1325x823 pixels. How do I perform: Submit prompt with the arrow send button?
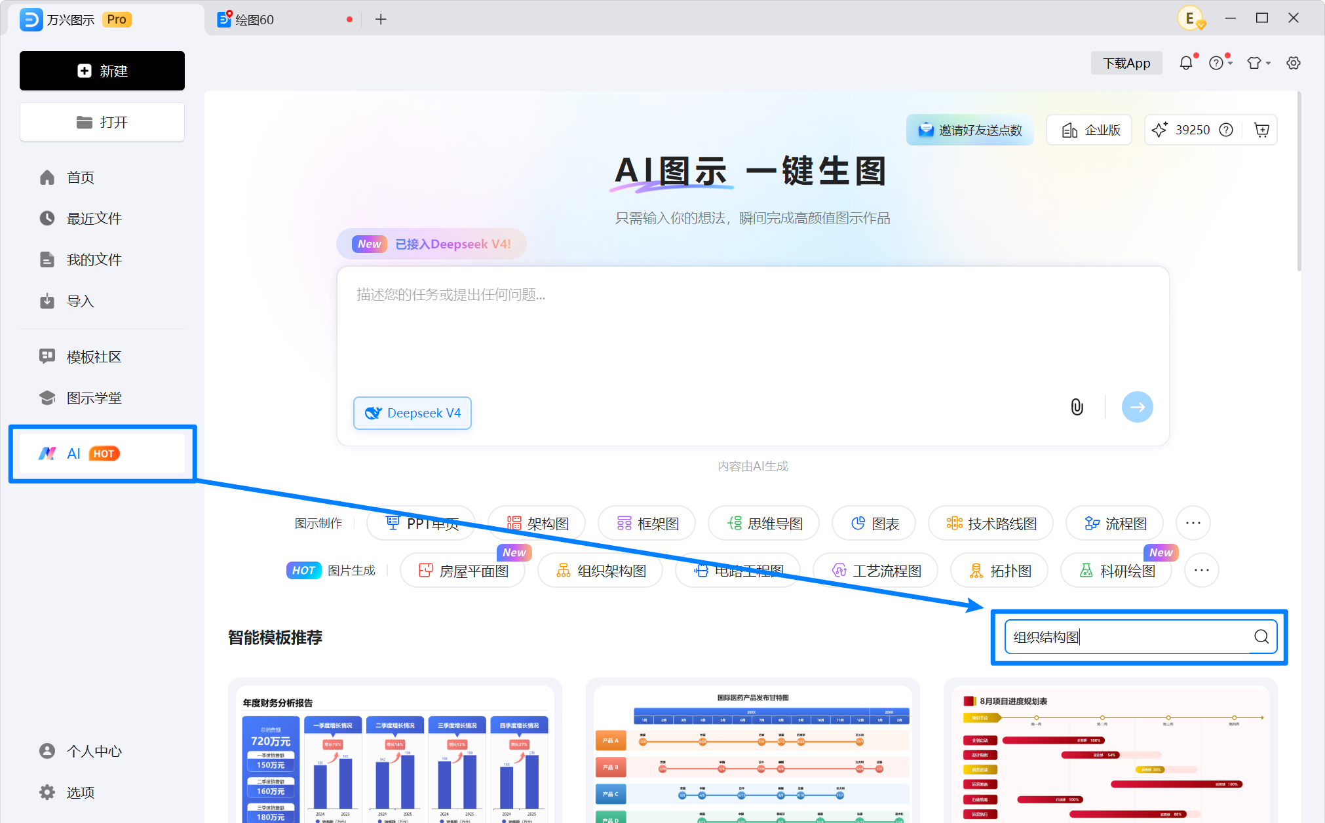click(1137, 407)
